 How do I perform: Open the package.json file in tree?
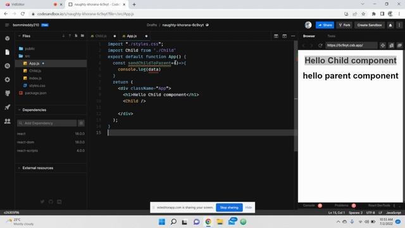pos(35,93)
